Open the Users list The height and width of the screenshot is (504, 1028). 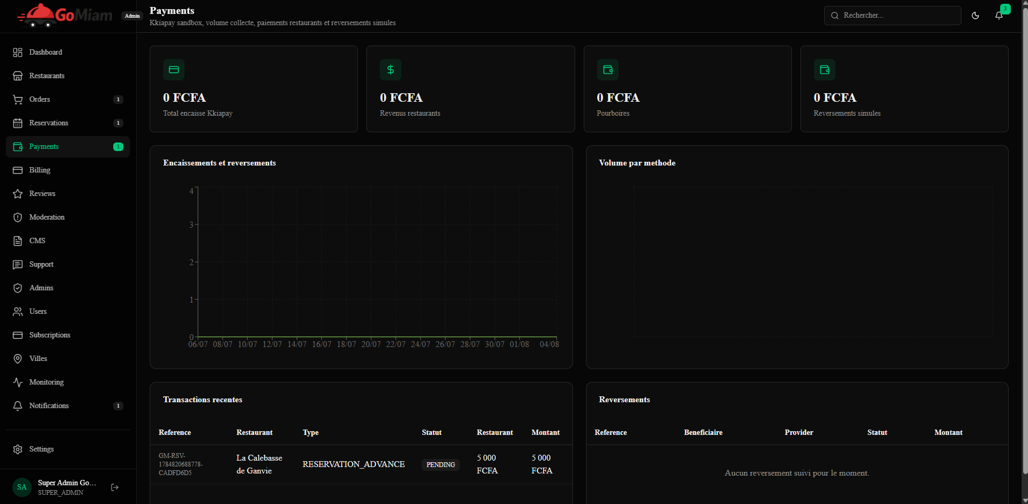(68, 312)
